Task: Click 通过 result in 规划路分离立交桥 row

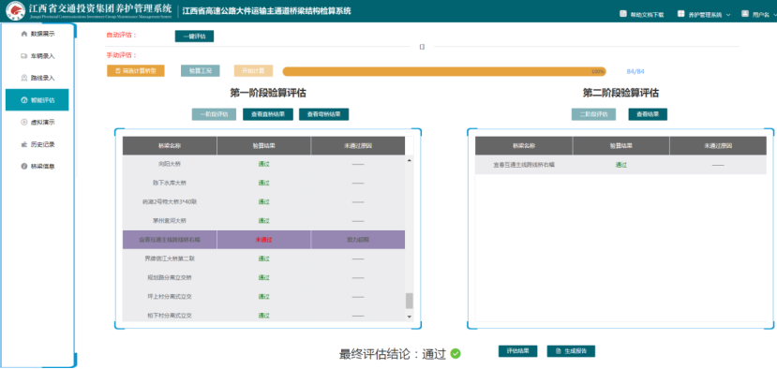Action: click(263, 277)
